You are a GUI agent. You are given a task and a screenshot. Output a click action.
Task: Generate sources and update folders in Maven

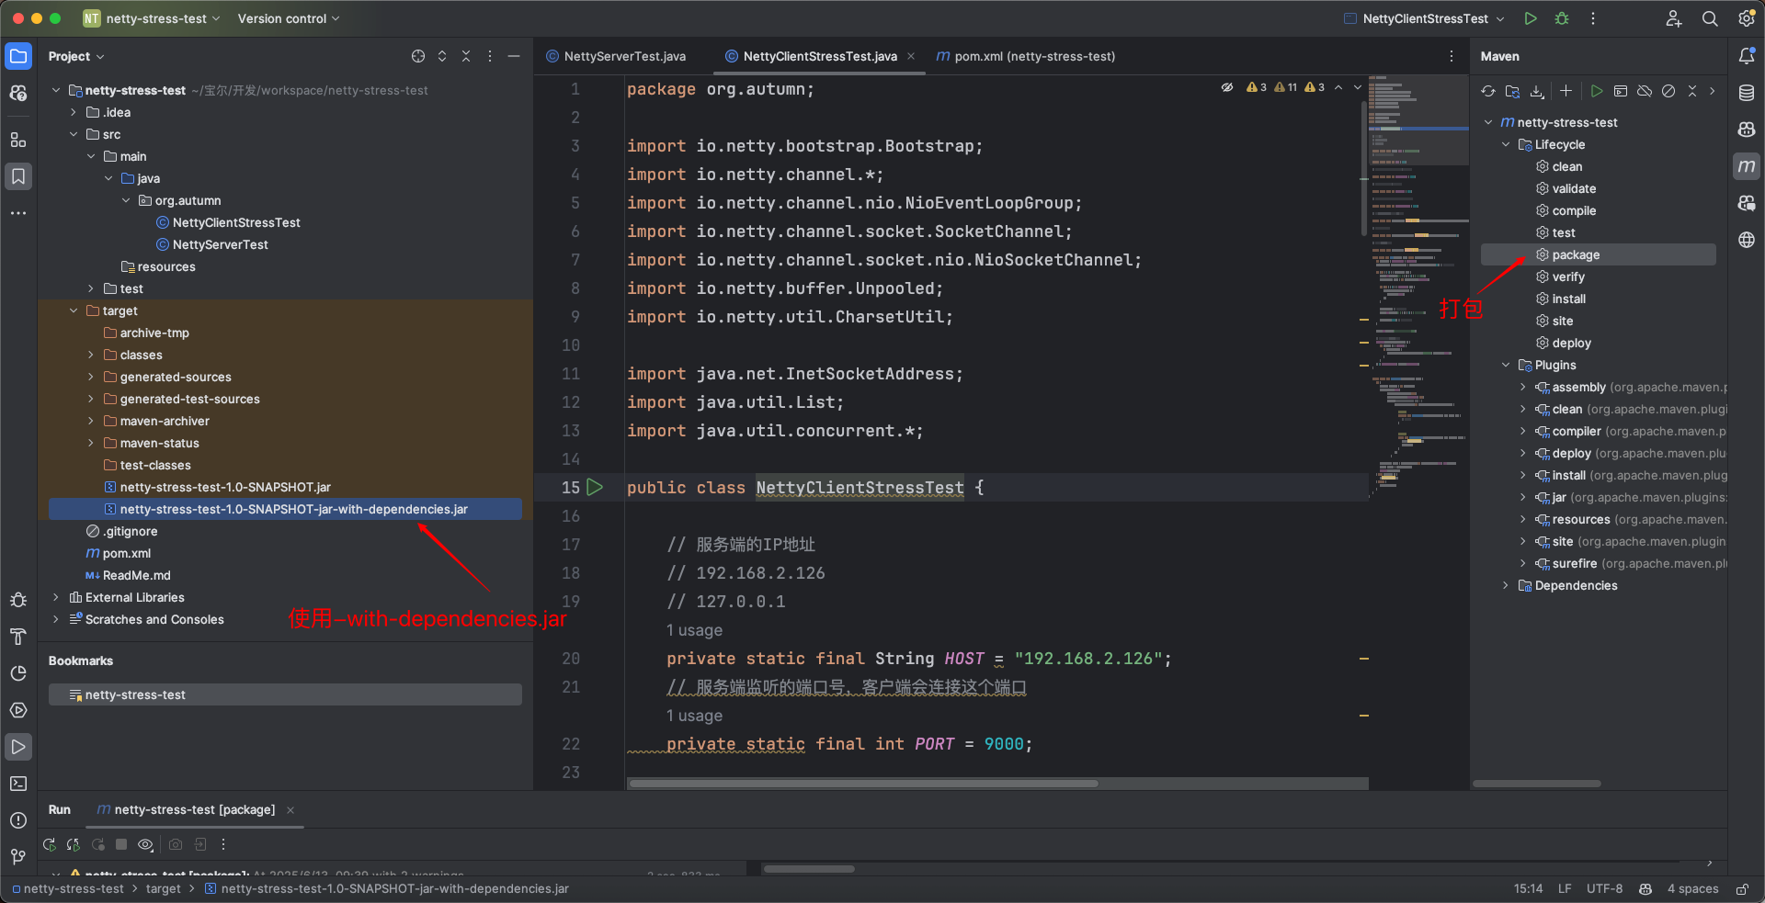[x=1513, y=91]
